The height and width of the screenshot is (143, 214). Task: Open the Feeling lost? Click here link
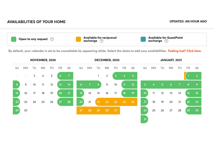[x=185, y=51]
